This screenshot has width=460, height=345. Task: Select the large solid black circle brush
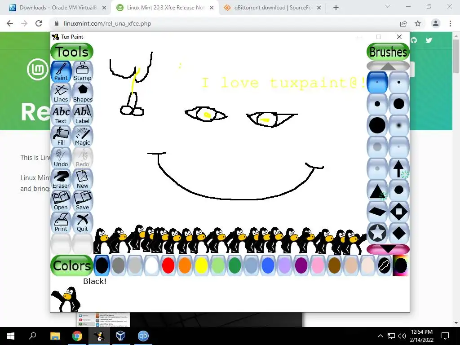[377, 125]
